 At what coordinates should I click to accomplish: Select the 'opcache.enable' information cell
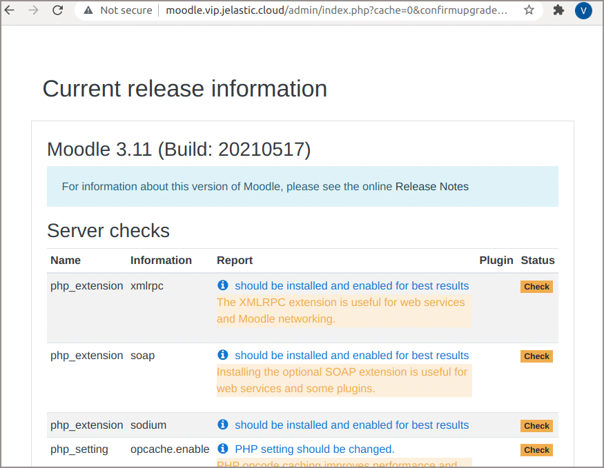(x=170, y=449)
